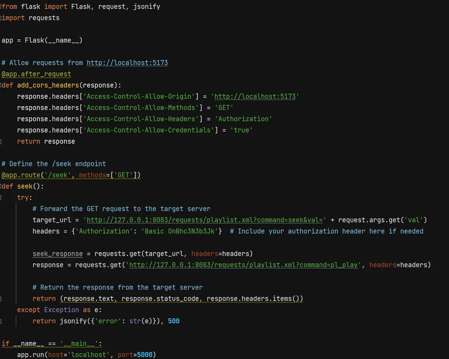
Task: Click the fold indicator next to import requests
Action: (2, 18)
